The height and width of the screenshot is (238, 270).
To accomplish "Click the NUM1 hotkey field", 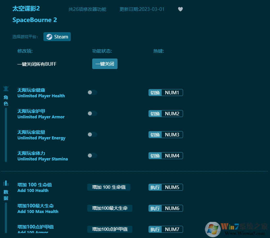I will click(x=172, y=93).
